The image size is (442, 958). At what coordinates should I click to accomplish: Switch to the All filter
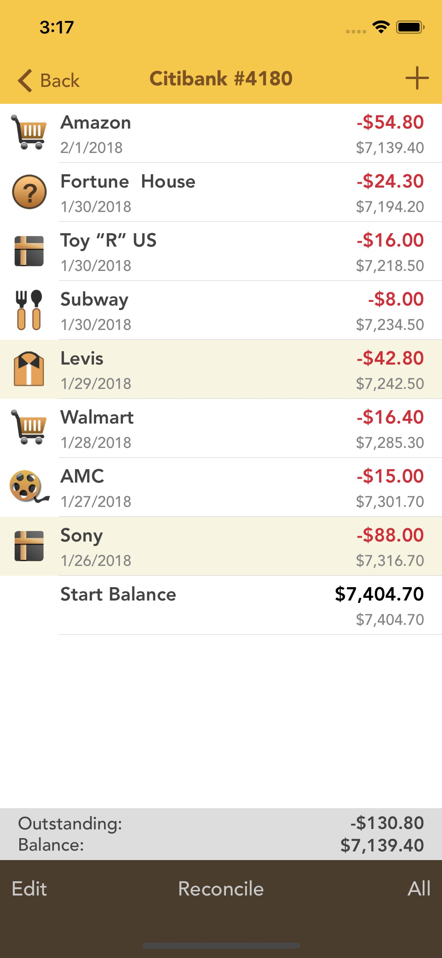419,889
